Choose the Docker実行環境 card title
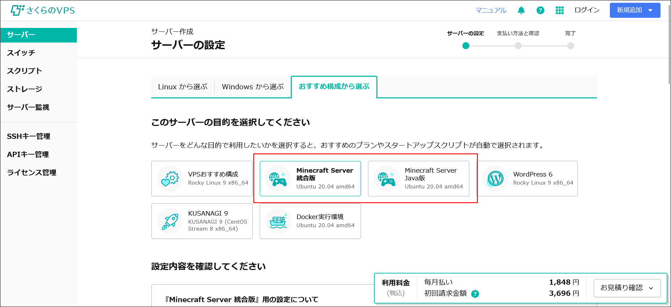 [320, 217]
